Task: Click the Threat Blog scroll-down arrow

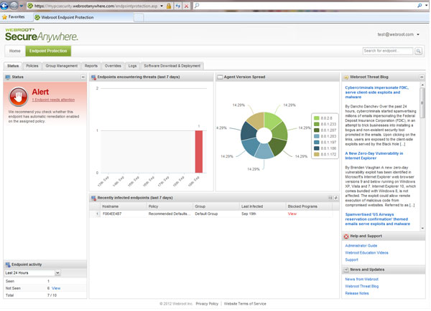Action: [422, 228]
